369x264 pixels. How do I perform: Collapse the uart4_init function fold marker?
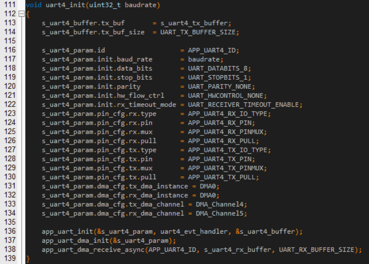point(20,14)
